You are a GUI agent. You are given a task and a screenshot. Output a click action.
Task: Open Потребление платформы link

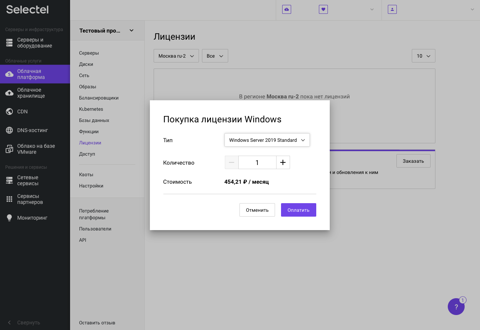click(94, 214)
